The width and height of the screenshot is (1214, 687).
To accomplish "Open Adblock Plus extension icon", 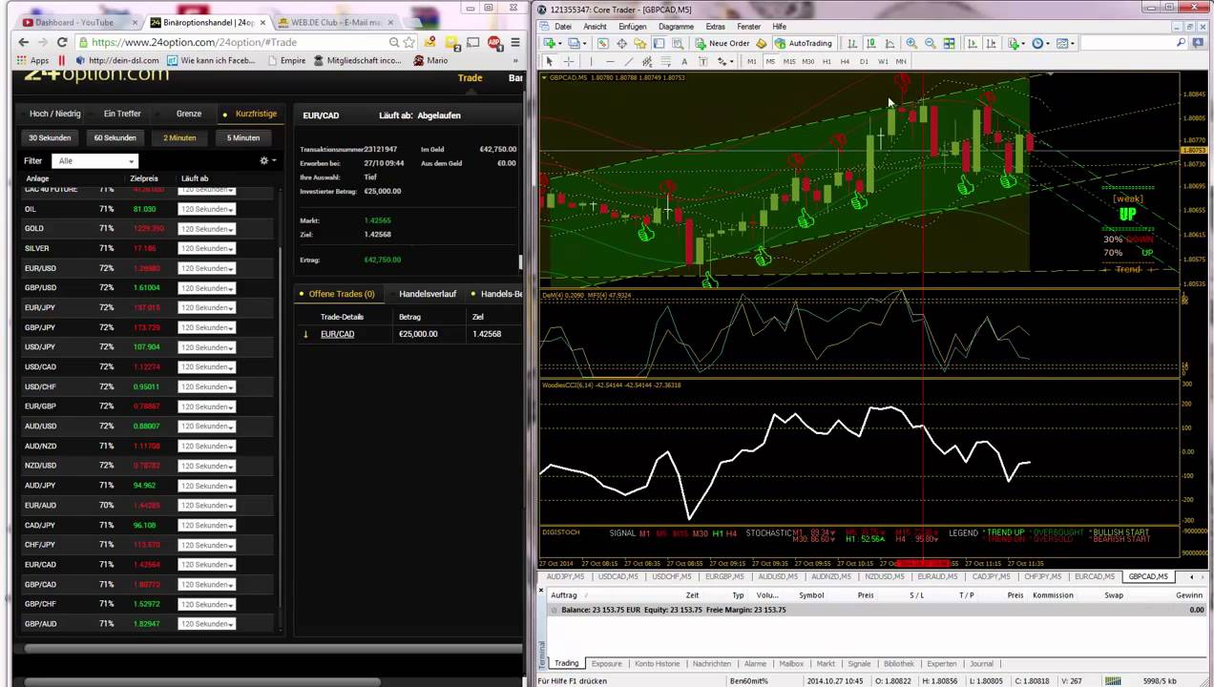I will (494, 42).
